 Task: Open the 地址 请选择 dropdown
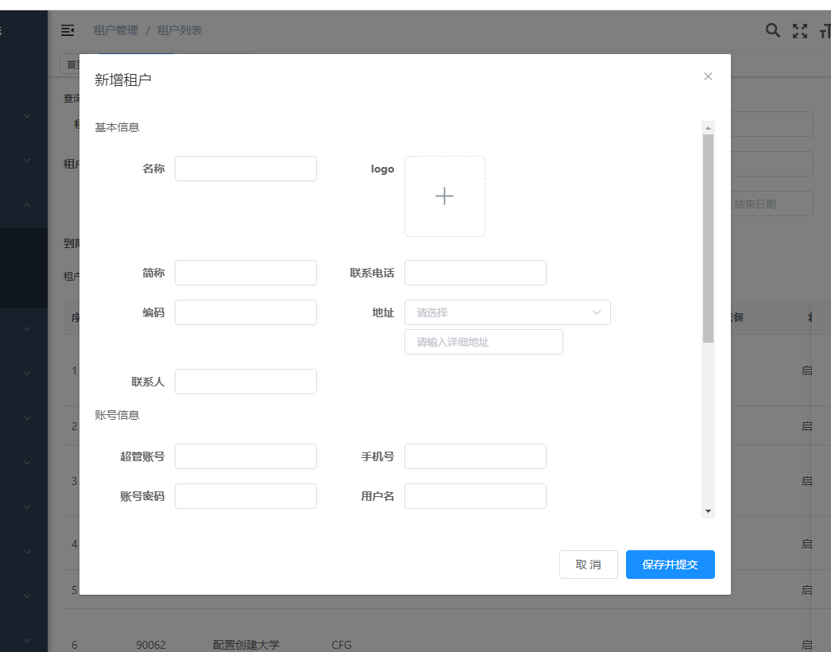tap(507, 312)
